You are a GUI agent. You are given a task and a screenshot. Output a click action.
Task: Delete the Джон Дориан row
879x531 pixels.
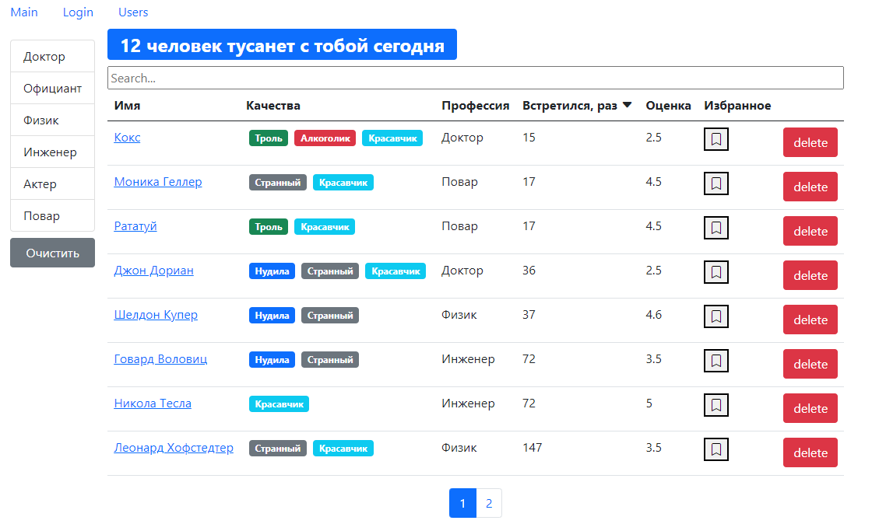click(810, 275)
